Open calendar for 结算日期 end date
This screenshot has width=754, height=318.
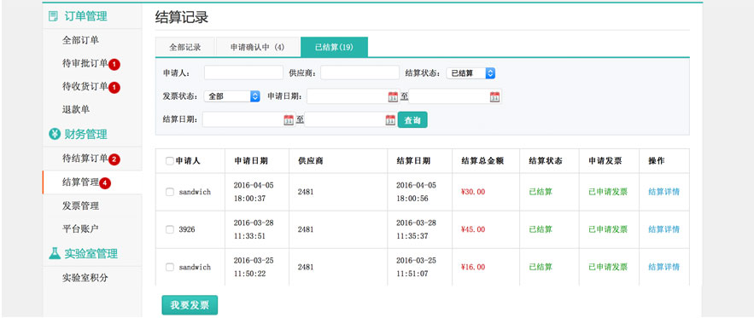(x=390, y=120)
